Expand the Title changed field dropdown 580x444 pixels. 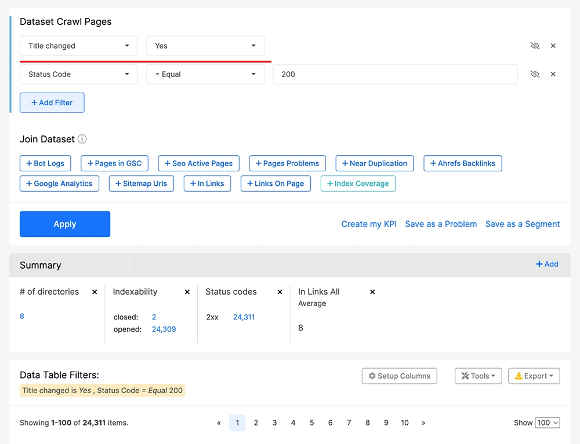(x=79, y=46)
